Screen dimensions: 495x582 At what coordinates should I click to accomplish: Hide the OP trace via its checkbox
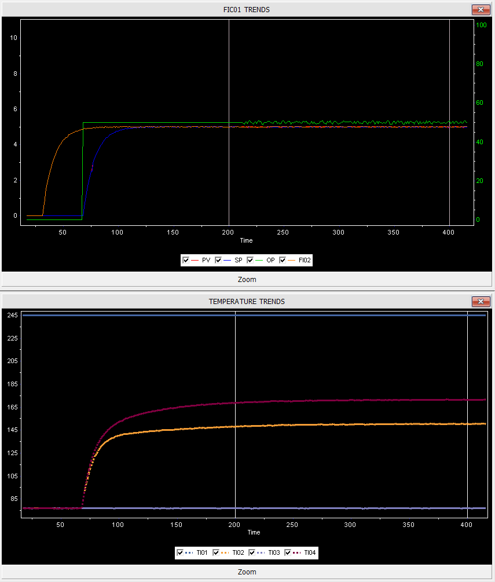coord(251,261)
